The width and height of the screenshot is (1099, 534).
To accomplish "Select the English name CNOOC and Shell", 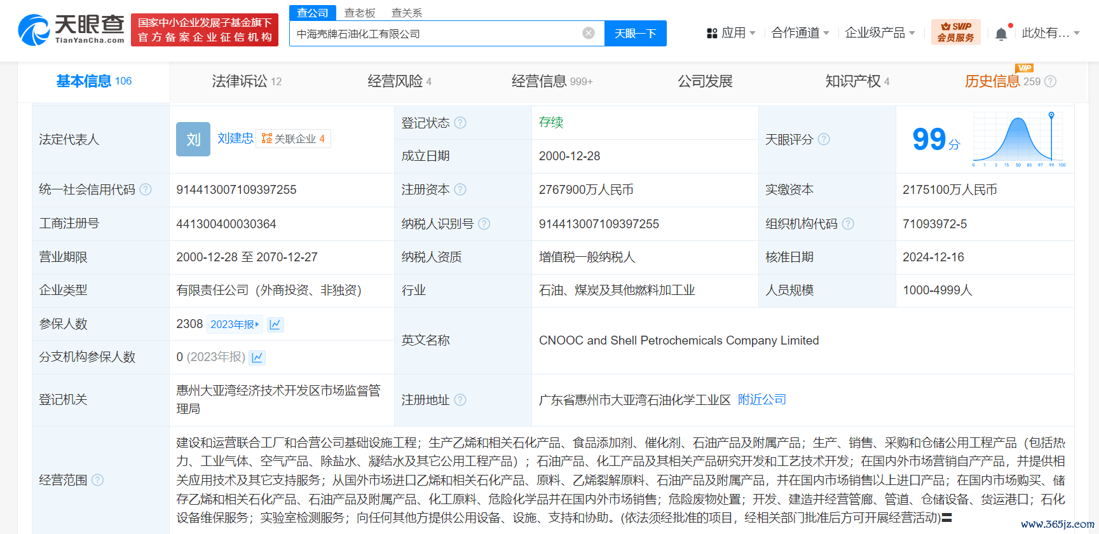I will point(679,340).
